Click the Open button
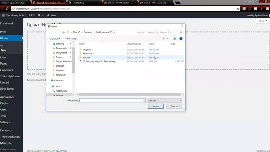 coord(156,106)
